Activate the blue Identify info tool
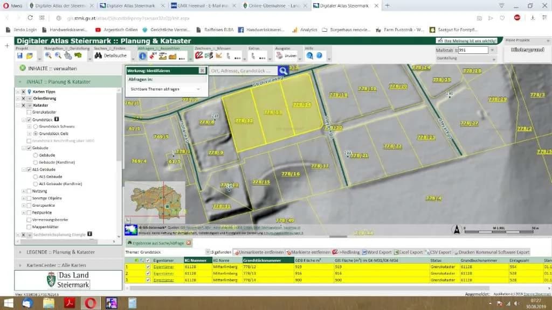 142,55
